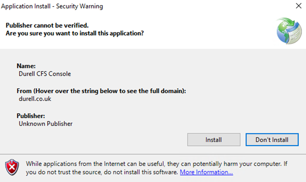306x182 pixels.
Task: Open the More Information link
Action: click(x=206, y=172)
